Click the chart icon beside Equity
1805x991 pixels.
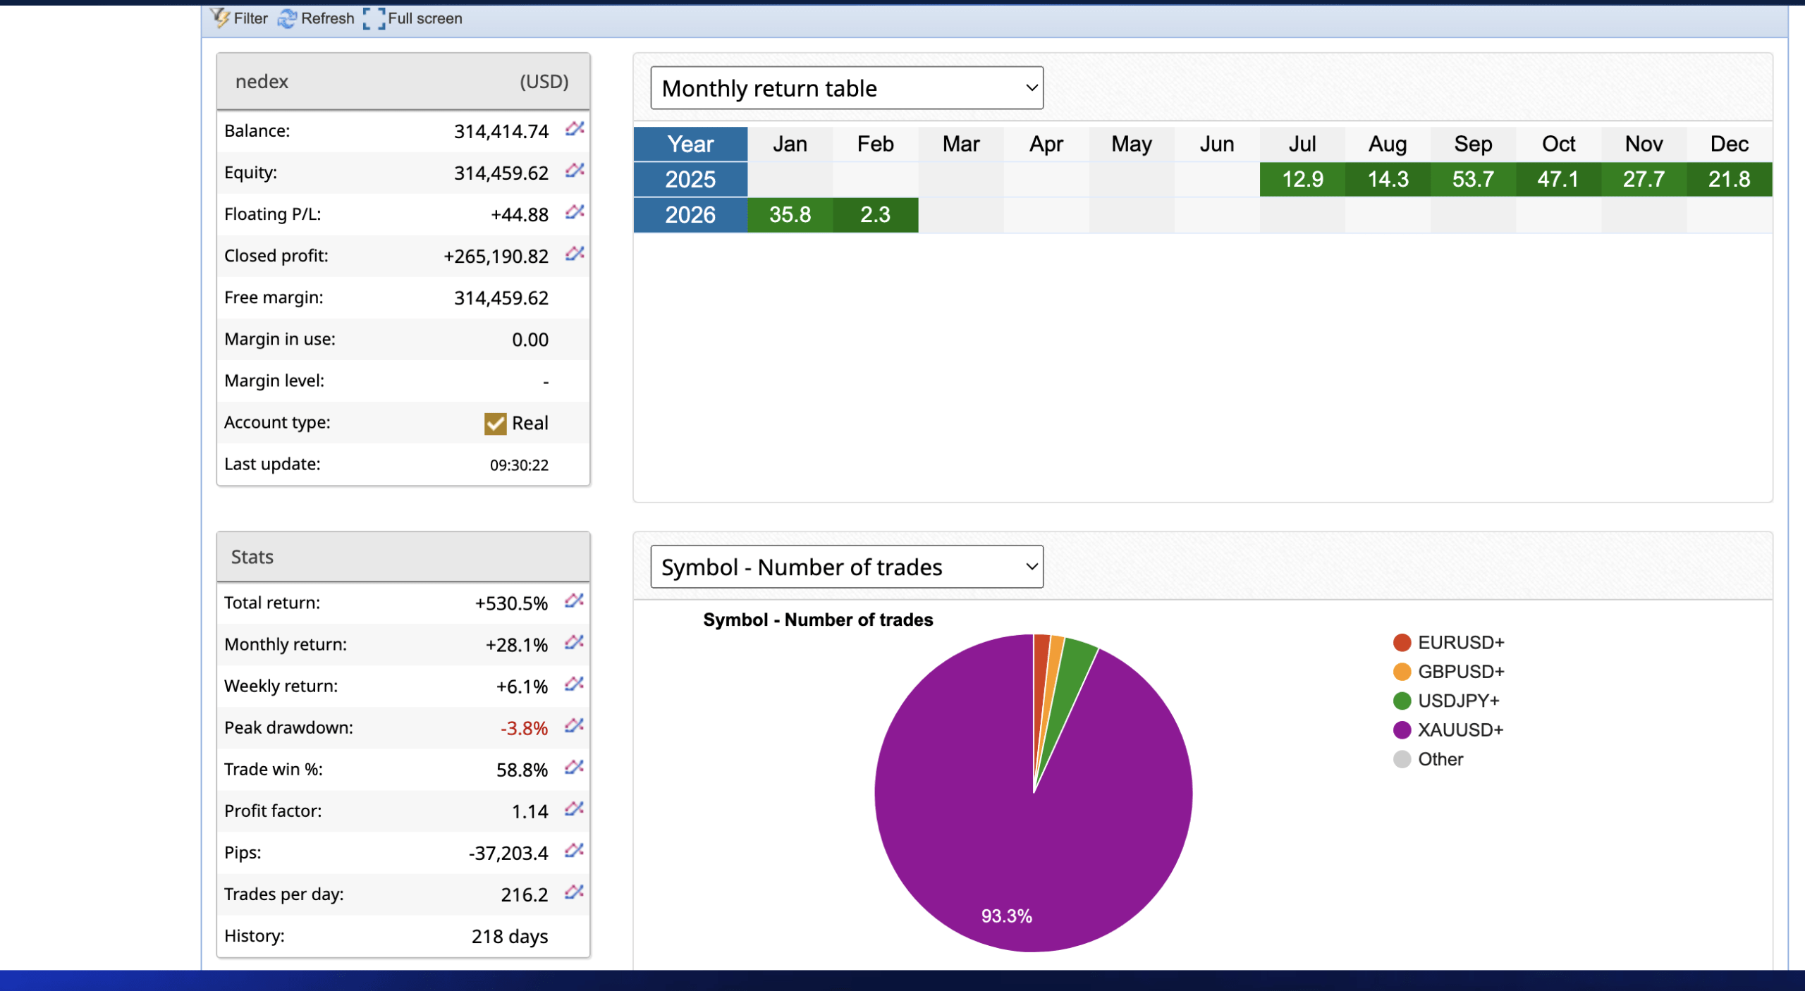[x=575, y=171]
